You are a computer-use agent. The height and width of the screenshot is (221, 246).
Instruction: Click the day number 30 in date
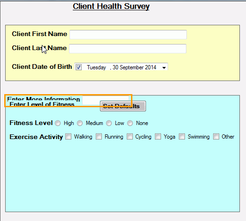coord(115,67)
